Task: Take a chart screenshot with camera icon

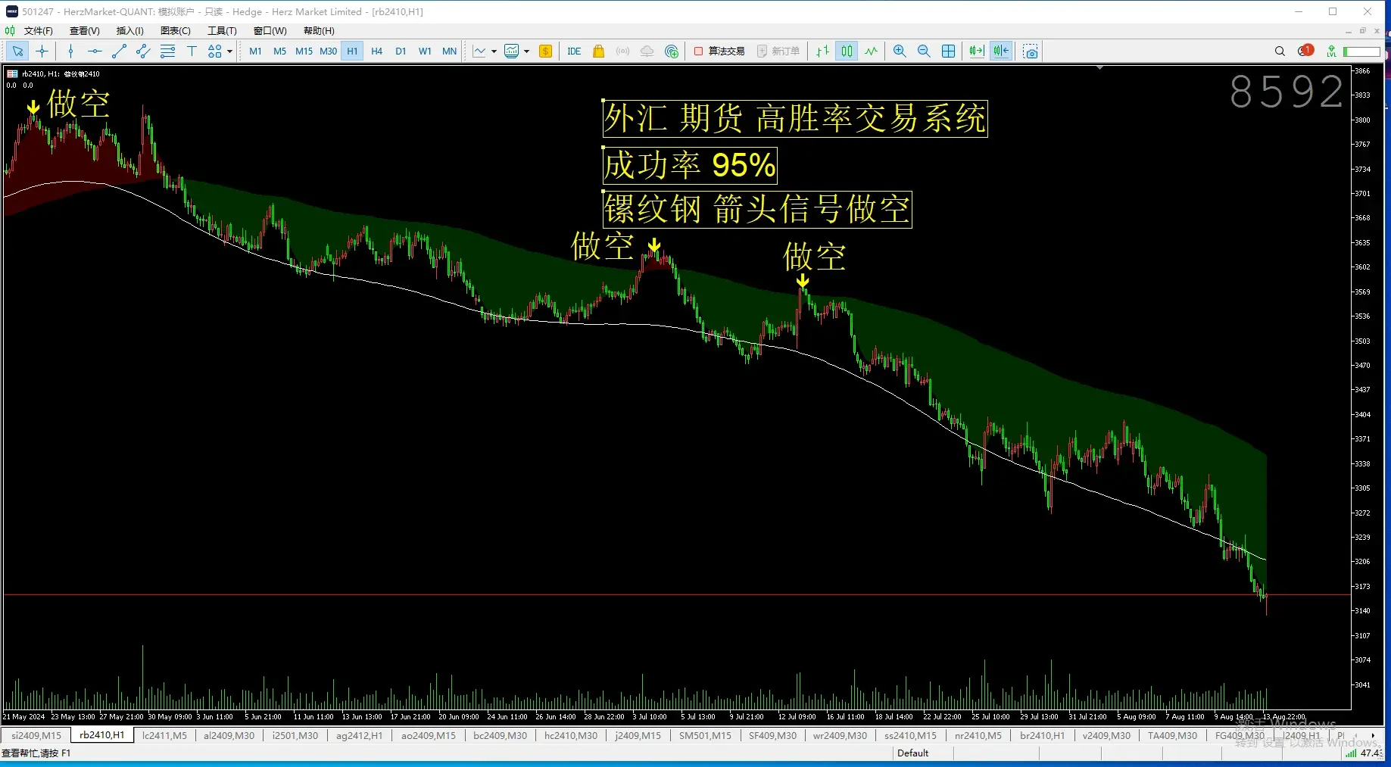Action: (1031, 51)
